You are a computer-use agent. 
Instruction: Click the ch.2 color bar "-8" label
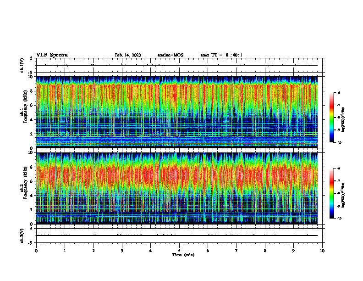338,193
